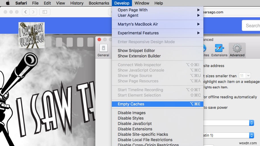The width and height of the screenshot is (260, 146).
Task: Open the Help menu
Action: click(159, 3)
